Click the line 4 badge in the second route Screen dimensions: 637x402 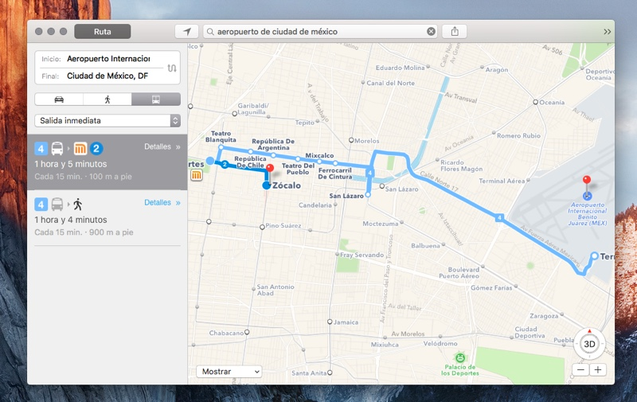coord(41,205)
